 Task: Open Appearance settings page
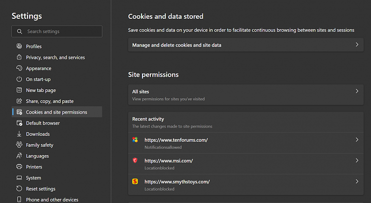(x=57, y=68)
